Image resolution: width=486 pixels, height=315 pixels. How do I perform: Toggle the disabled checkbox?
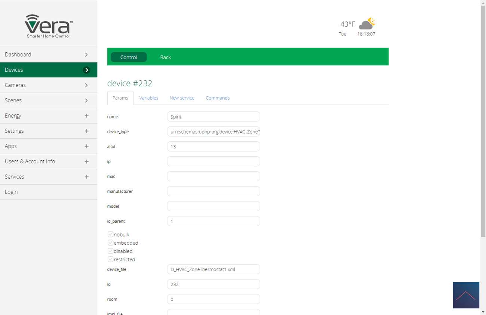[x=110, y=251]
